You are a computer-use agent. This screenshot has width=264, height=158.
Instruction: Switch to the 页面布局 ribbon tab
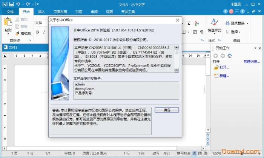click(60, 12)
